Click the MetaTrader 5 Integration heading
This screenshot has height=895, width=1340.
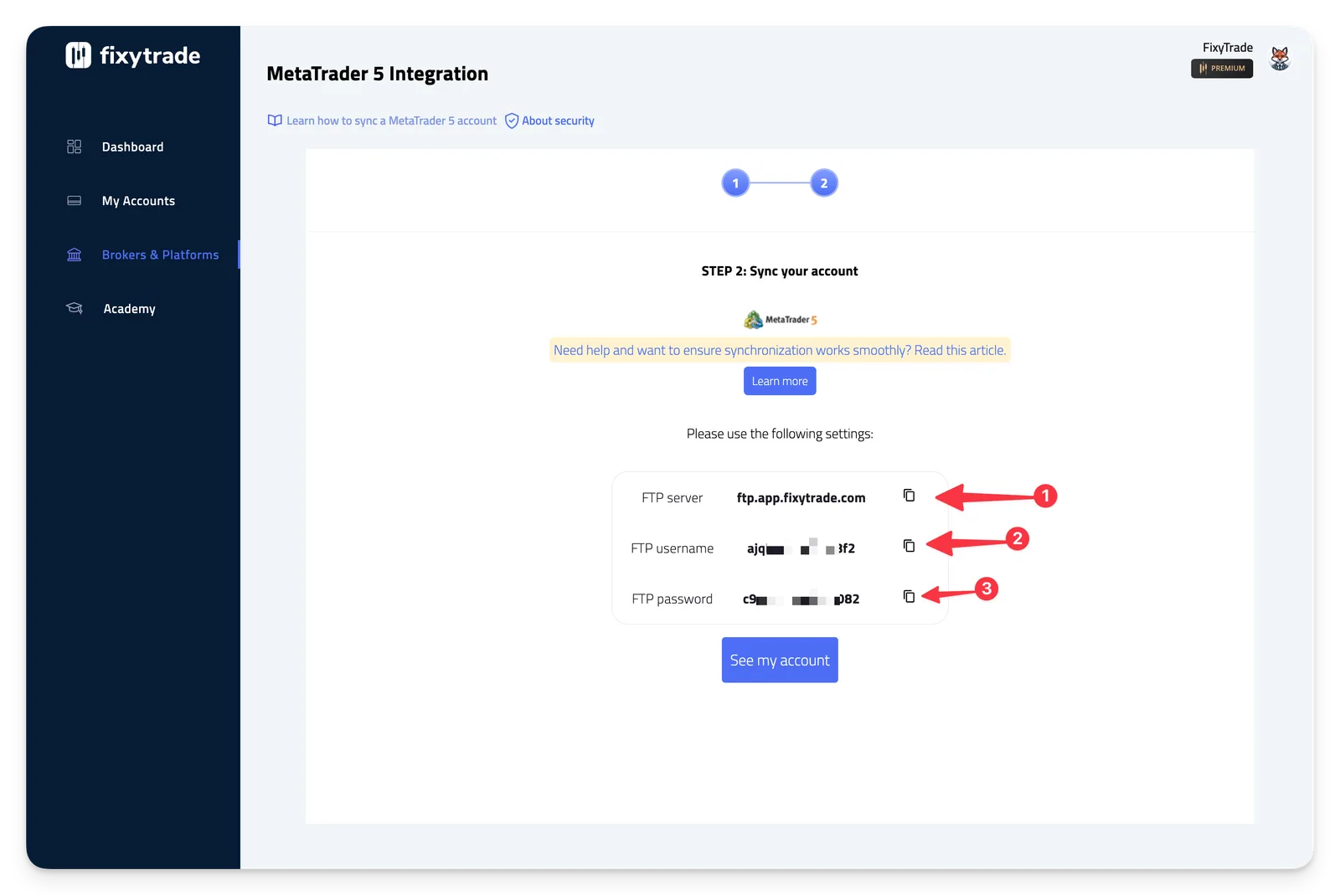coord(377,74)
